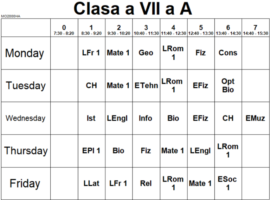Viewport: 270px width, 200px height.
Task: Select the ESoc 1 cell on Friday
Action: pos(228,184)
